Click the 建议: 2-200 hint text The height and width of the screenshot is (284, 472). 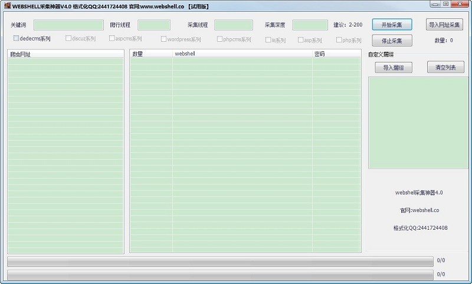[348, 25]
